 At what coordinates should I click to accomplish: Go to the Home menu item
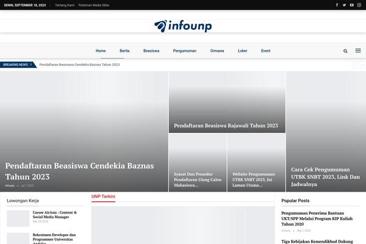(x=101, y=51)
